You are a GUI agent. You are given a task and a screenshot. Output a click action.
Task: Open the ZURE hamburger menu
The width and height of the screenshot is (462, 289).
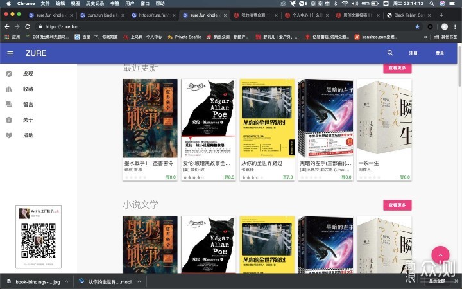click(10, 53)
